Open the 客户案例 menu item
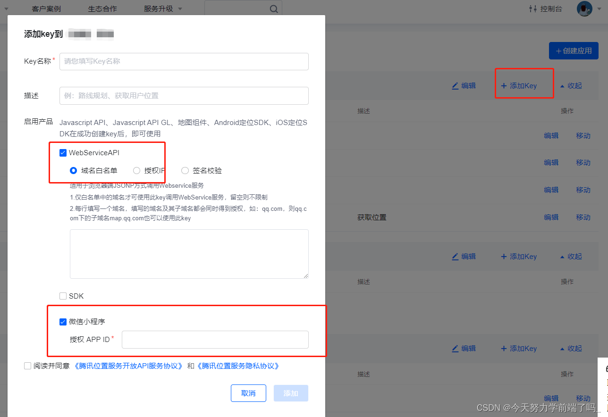The height and width of the screenshot is (417, 608). pos(46,9)
